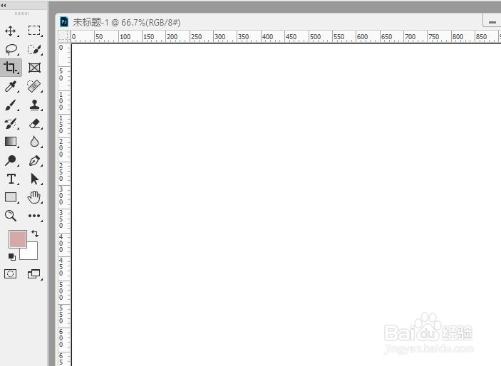Open the Edit Toolbar three-dots menu
Viewport: 501px width, 366px height.
pos(34,216)
